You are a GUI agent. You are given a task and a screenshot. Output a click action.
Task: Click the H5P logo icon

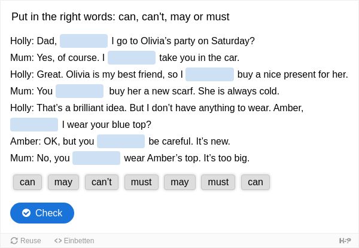point(345,241)
